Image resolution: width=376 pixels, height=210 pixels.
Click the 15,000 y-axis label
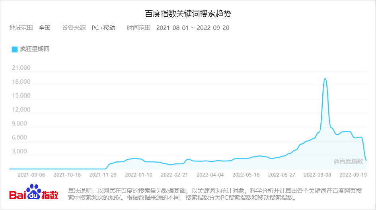[21, 96]
